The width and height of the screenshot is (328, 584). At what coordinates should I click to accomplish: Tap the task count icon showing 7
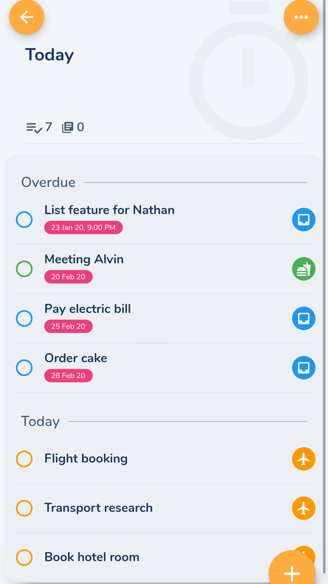pos(34,127)
